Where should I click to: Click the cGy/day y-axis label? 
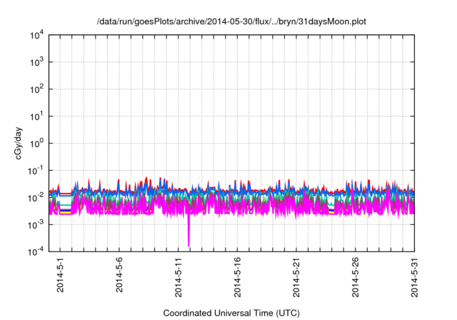click(x=23, y=143)
